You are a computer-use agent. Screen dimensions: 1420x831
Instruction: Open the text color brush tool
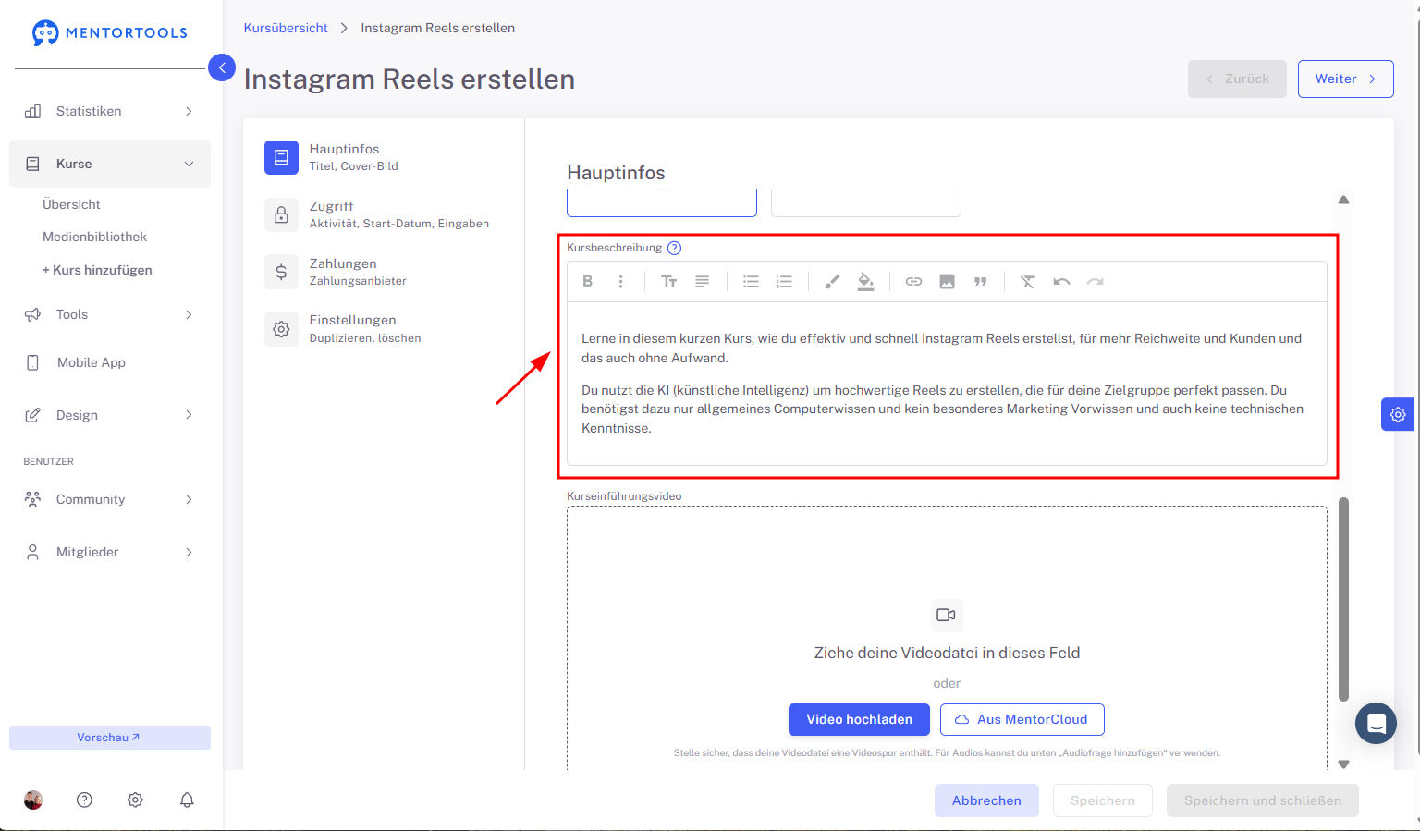[x=832, y=282]
